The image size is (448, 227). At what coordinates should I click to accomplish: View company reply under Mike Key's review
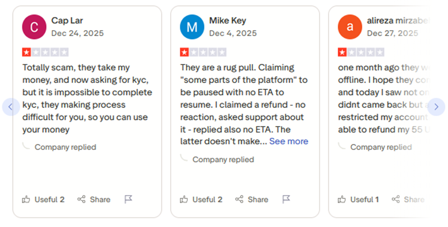[x=223, y=159]
